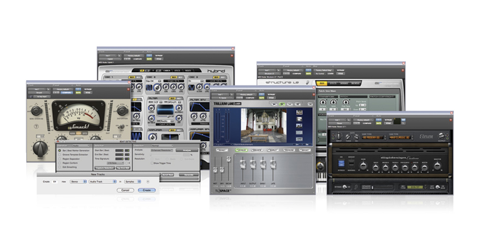The width and height of the screenshot is (492, 250).
Task: Click the Eleven amp Treble knob
Action: coord(395,167)
